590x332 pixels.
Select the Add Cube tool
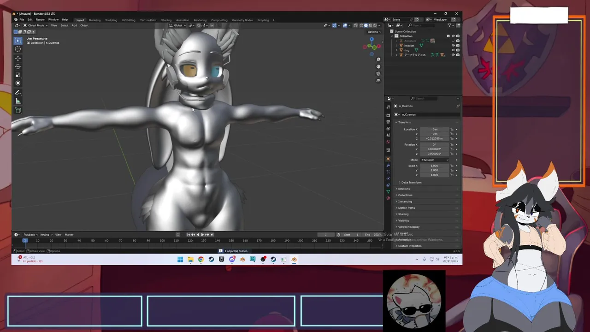(18, 110)
